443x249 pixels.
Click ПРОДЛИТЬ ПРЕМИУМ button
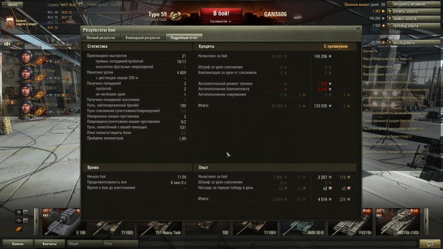409,4
